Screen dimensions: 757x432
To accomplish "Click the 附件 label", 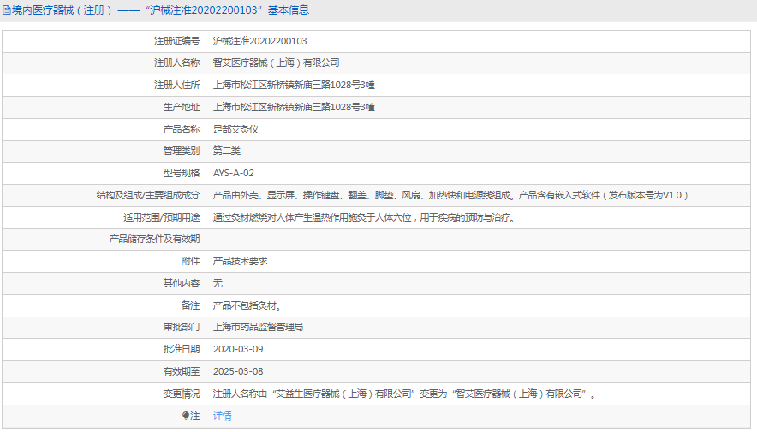I will click(x=190, y=261).
